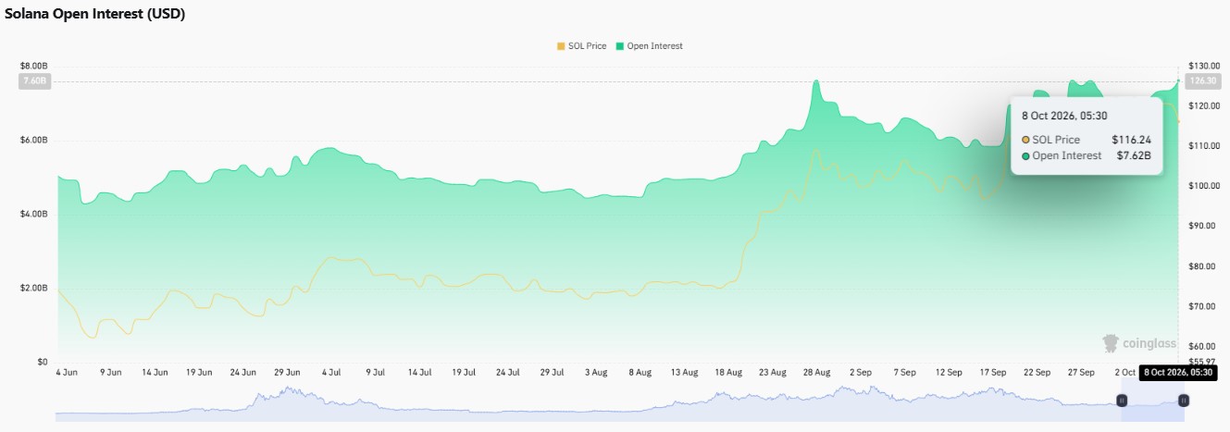This screenshot has height=432, width=1230.
Task: Click the 29 Jul x-axis date label
Action: click(553, 372)
